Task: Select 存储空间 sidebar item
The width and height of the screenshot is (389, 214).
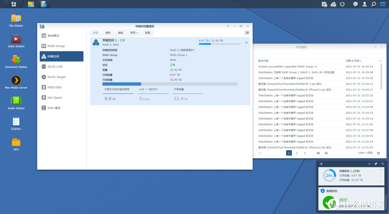Action: pos(62,56)
